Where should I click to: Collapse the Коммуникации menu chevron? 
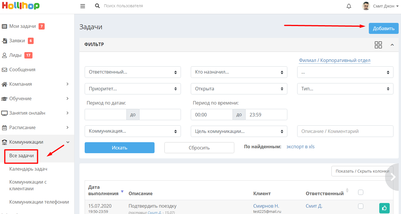[x=68, y=142]
